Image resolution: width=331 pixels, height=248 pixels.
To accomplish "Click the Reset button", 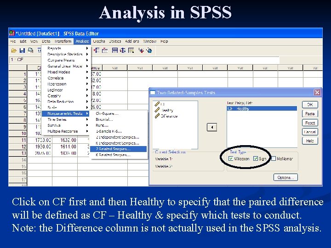I will tap(310, 123).
